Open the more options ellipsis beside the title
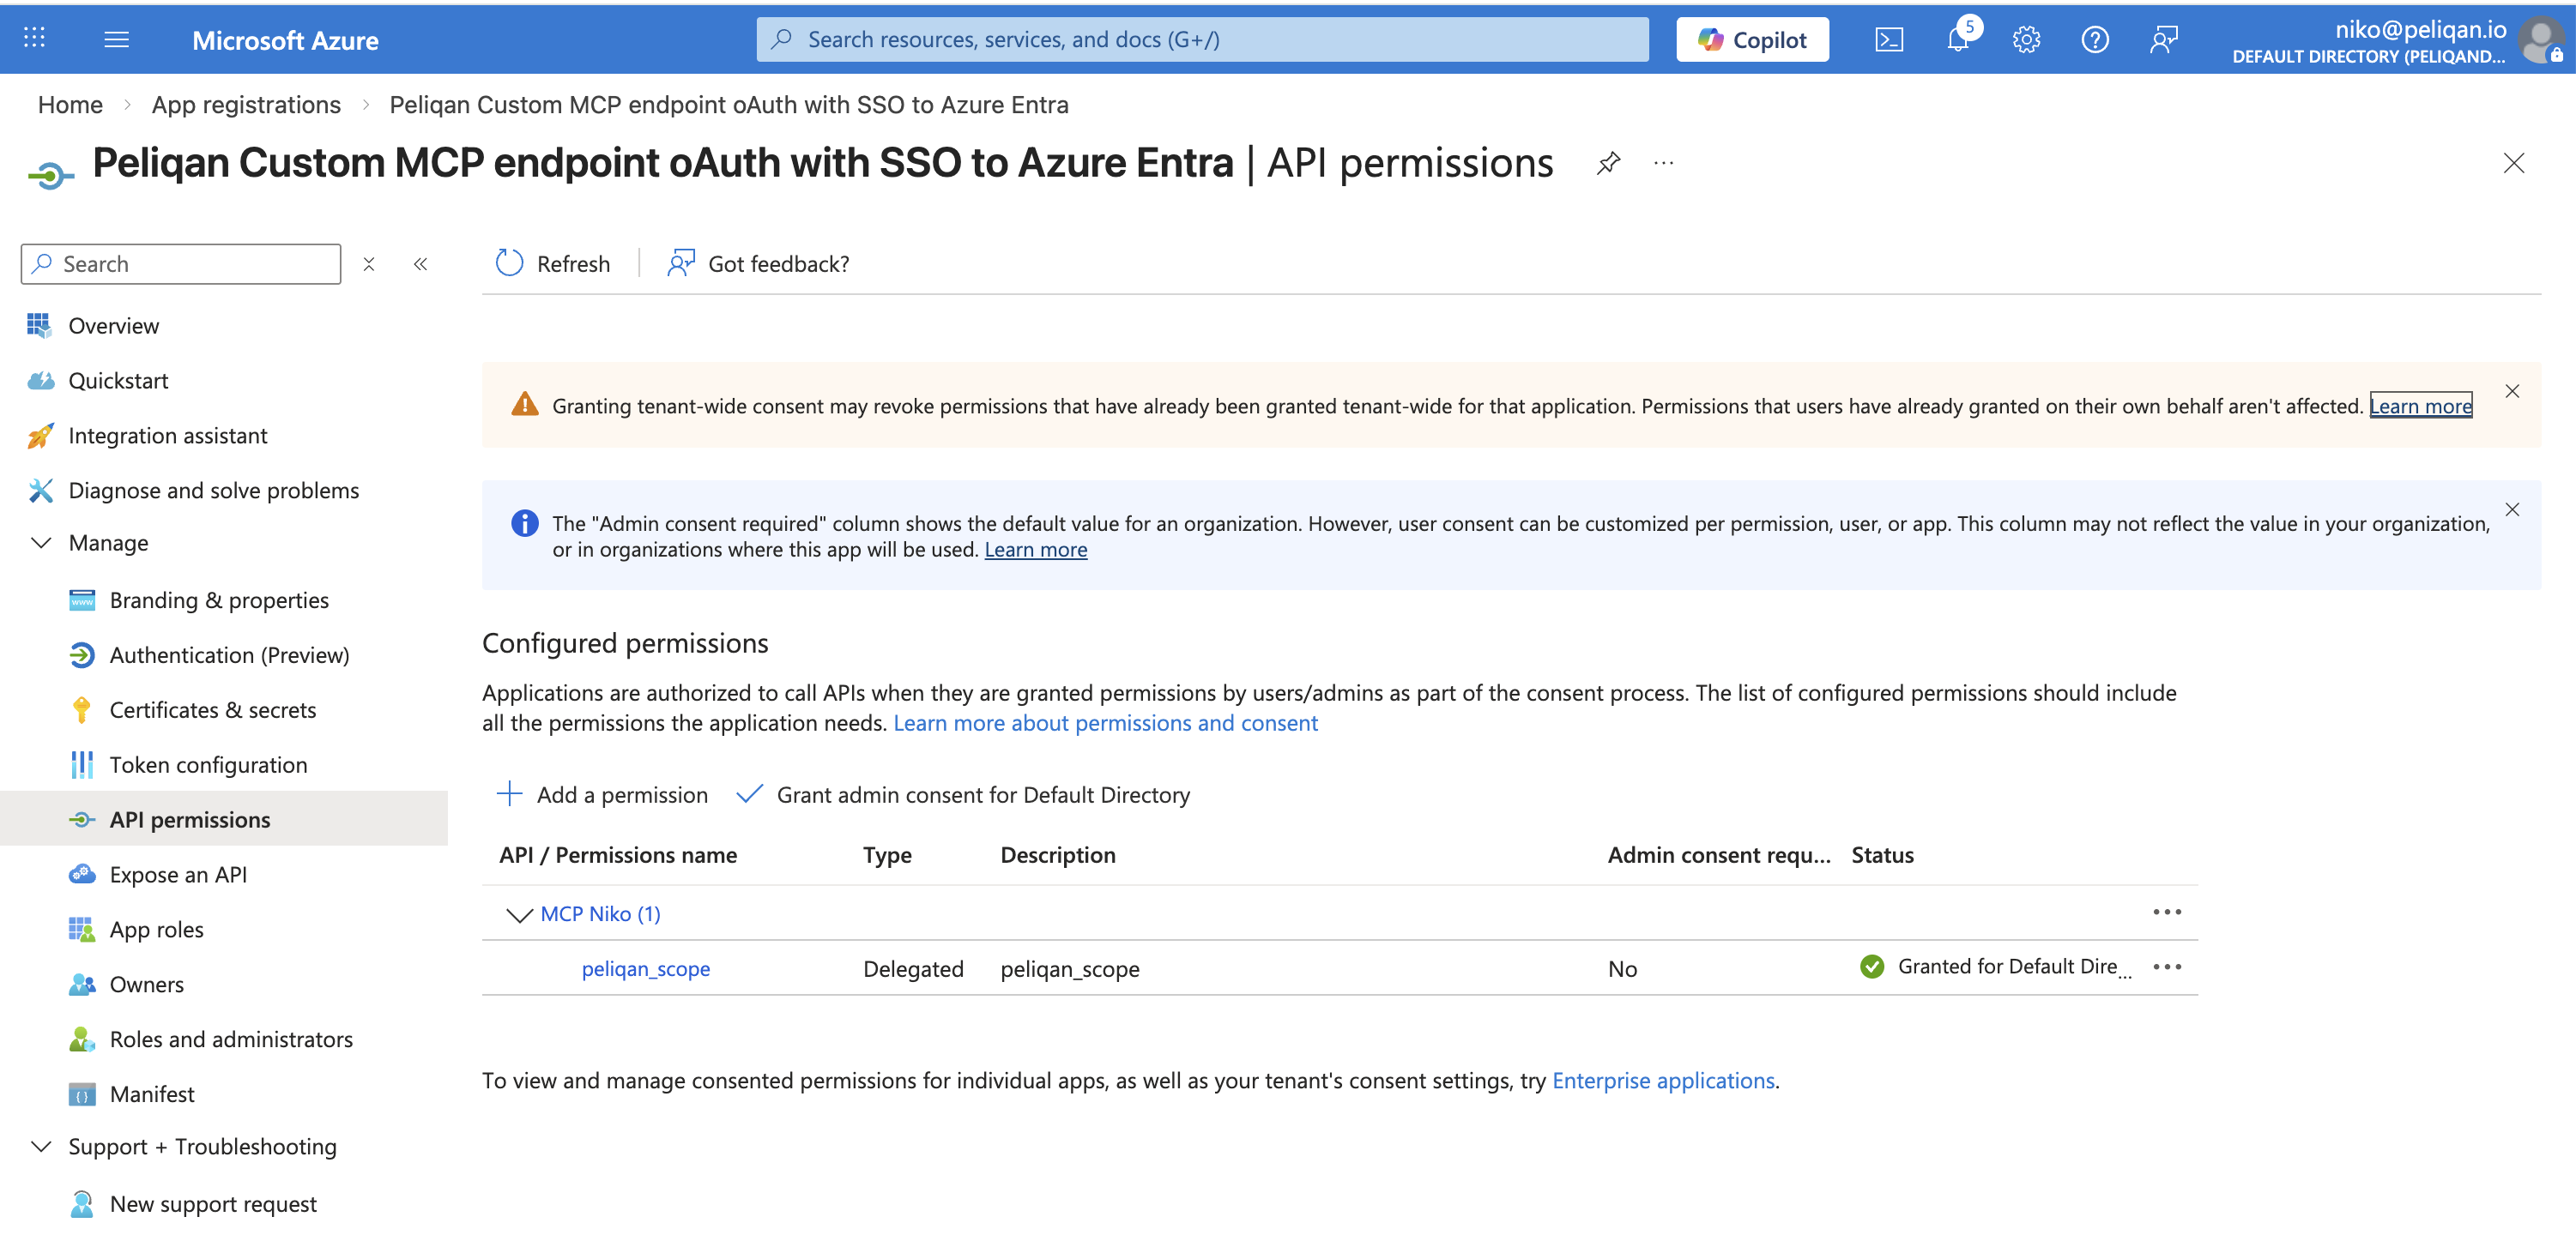The height and width of the screenshot is (1235, 2576). click(1663, 164)
